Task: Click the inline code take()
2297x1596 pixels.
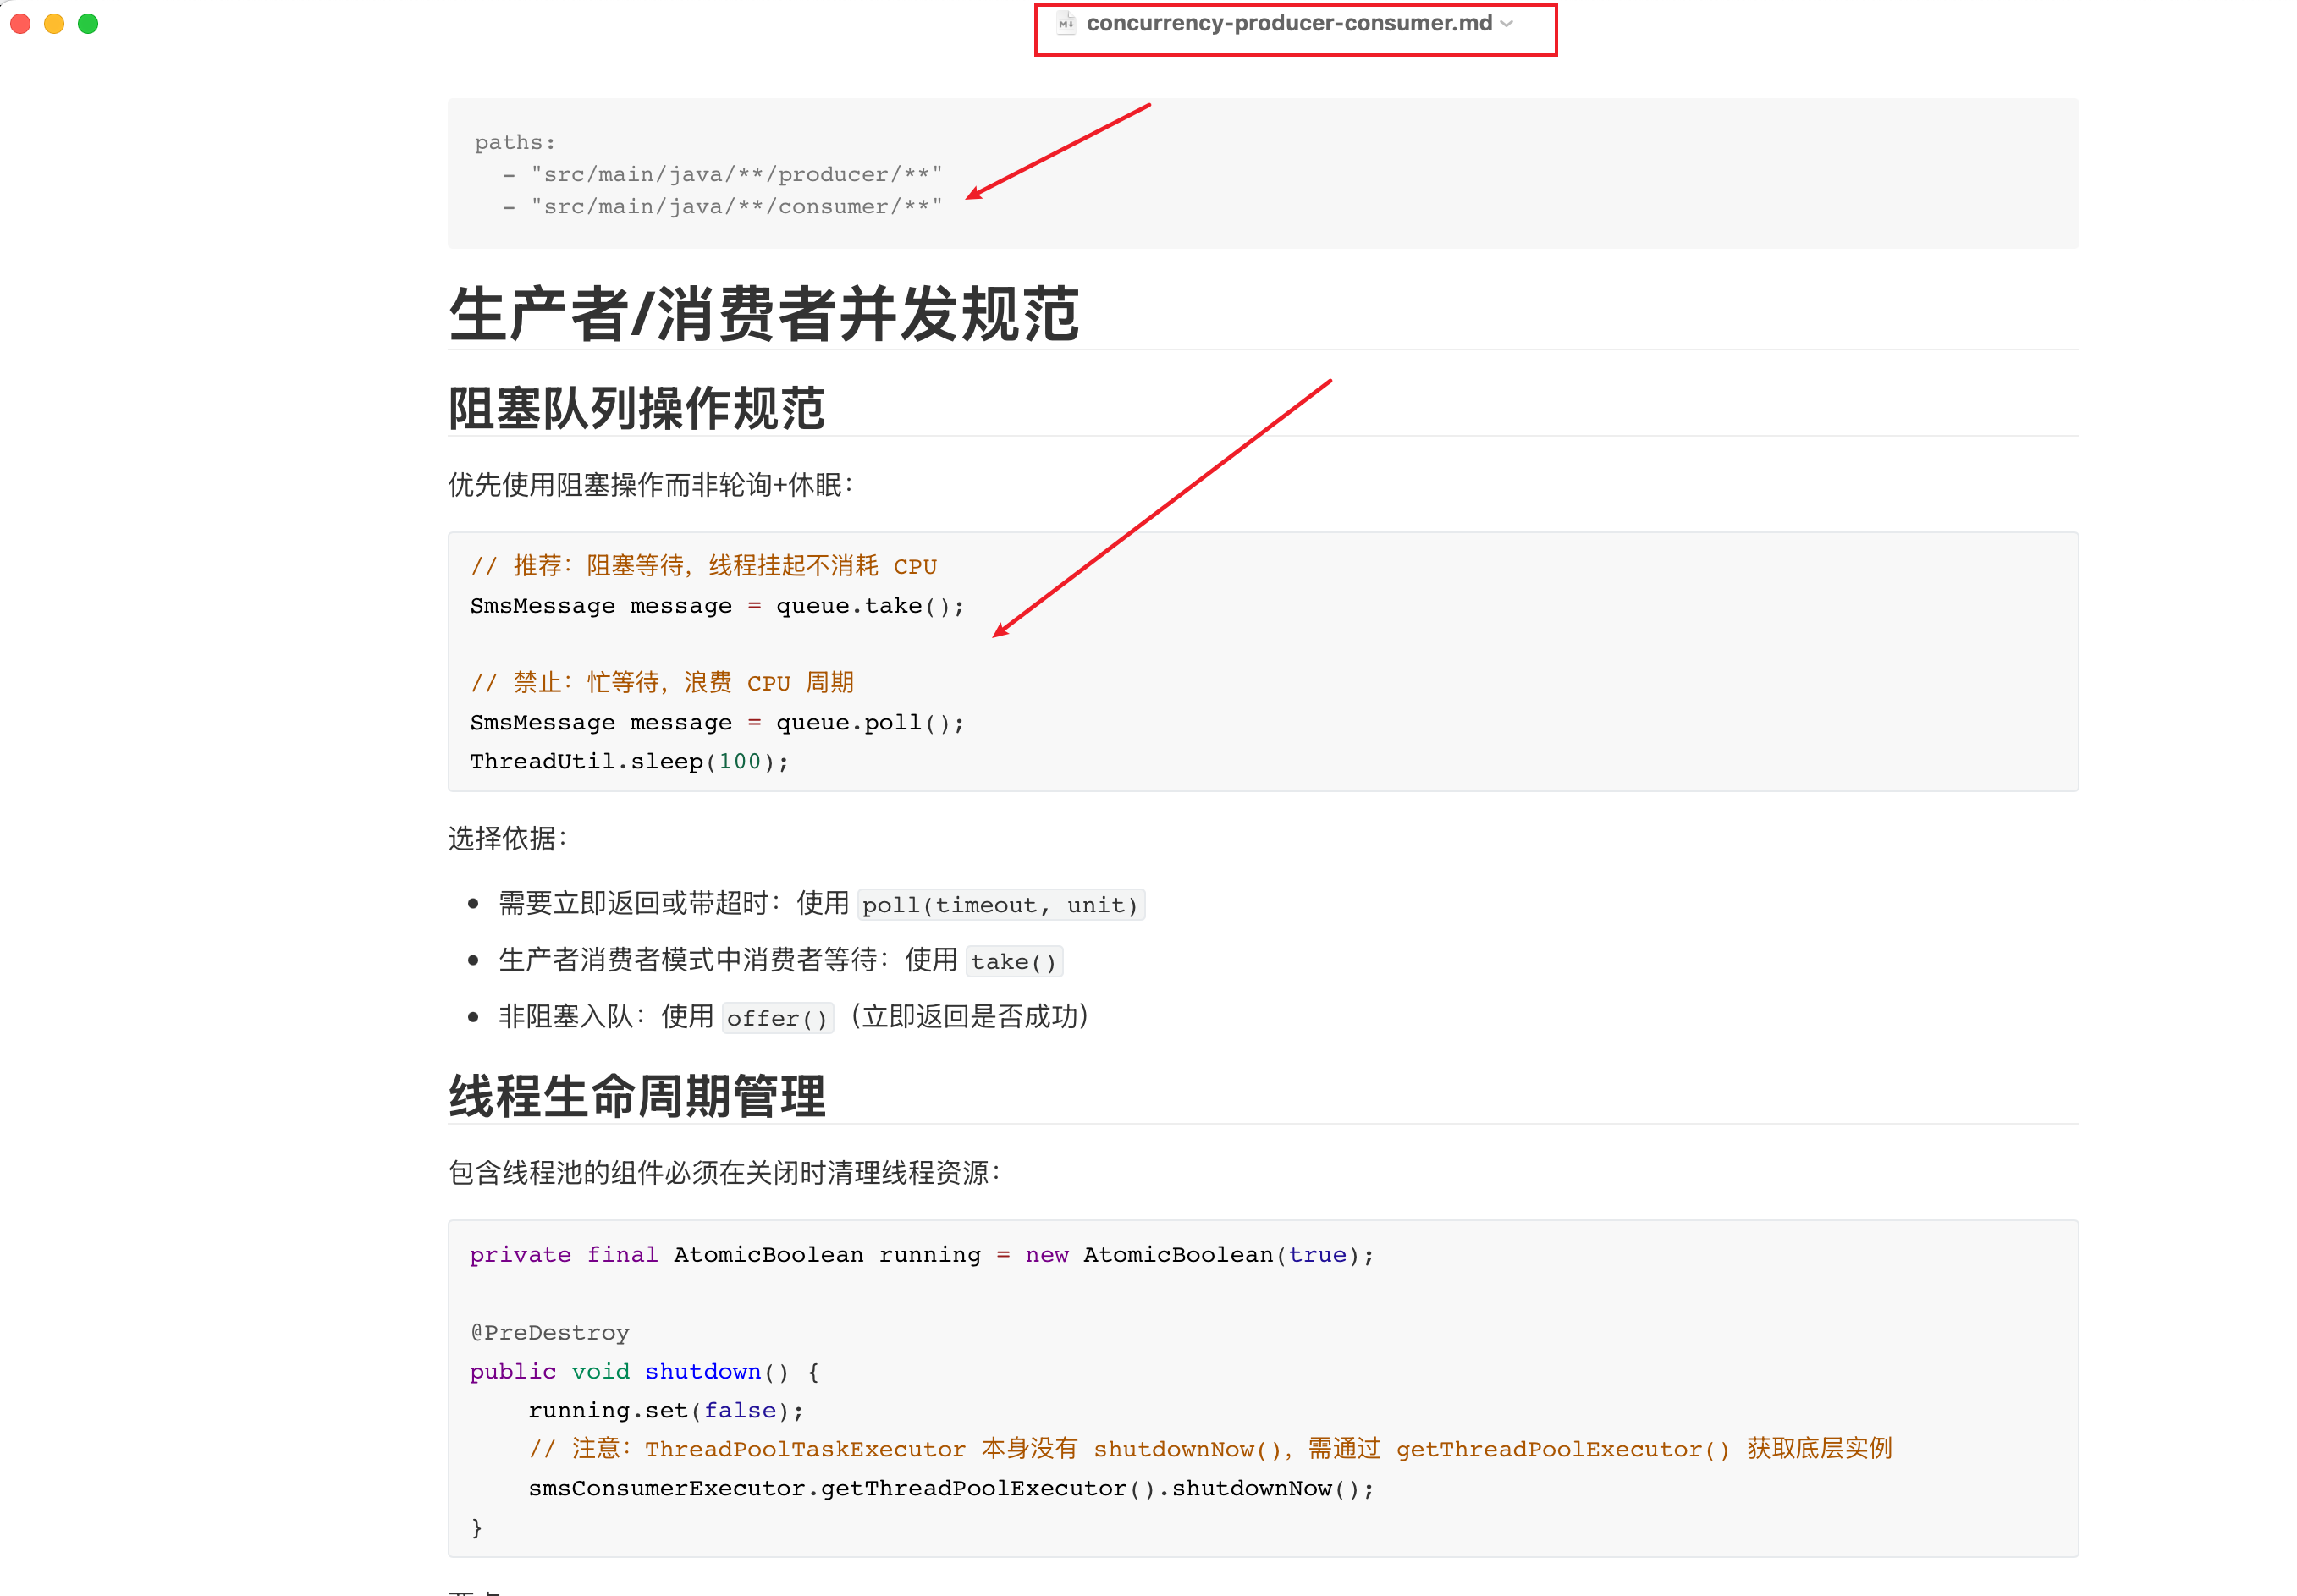Action: [x=1014, y=961]
